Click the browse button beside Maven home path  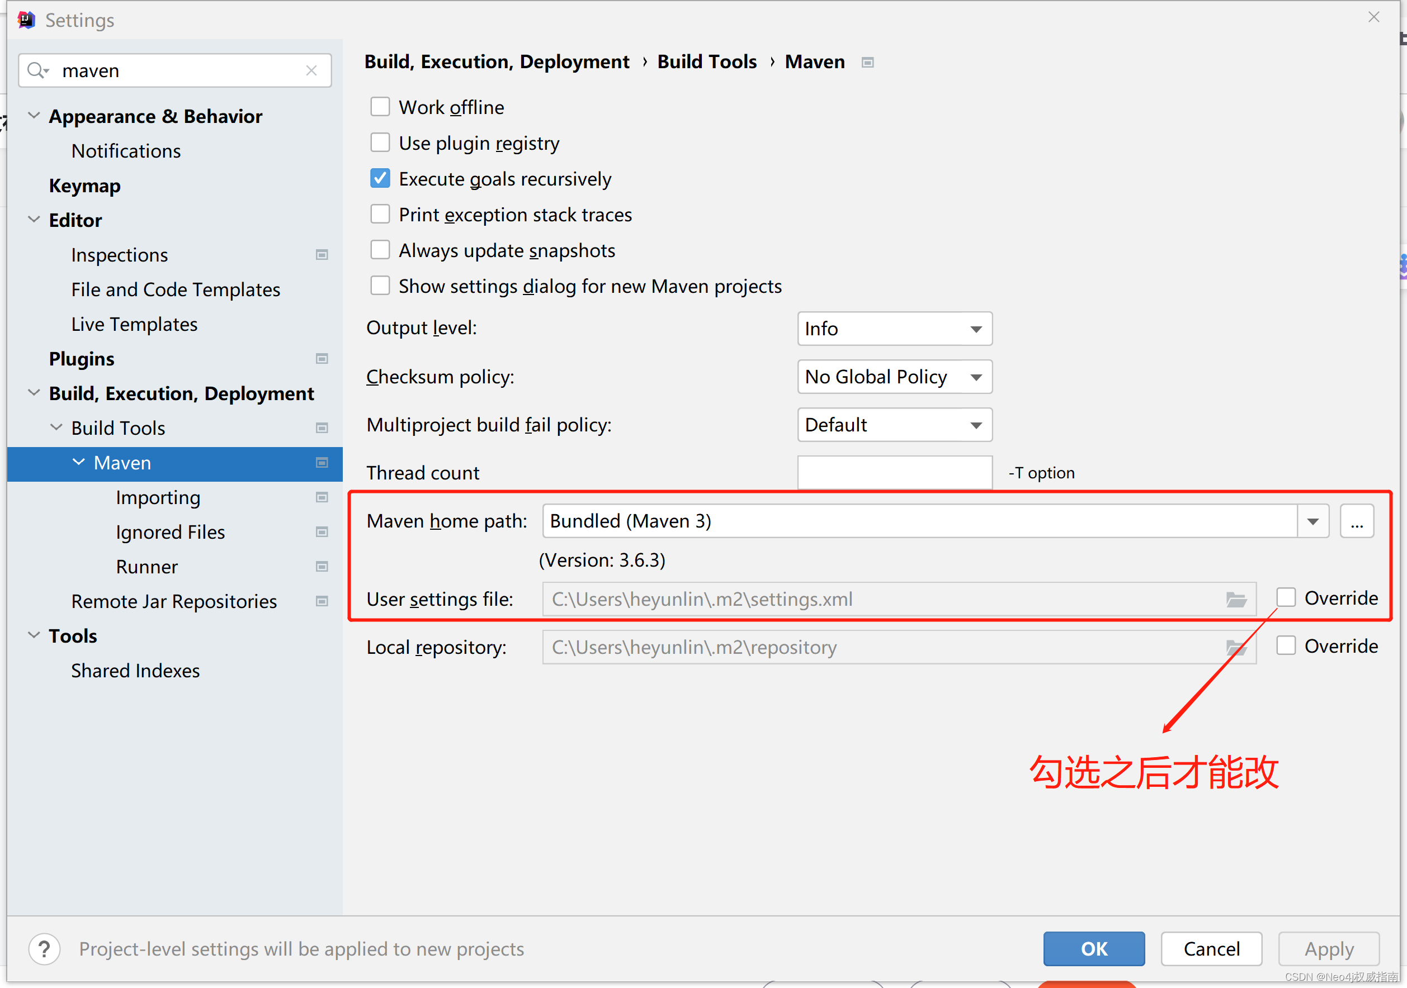click(x=1357, y=521)
